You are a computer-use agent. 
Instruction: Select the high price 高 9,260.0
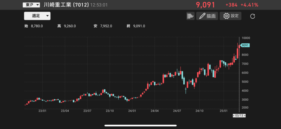pos(67,26)
